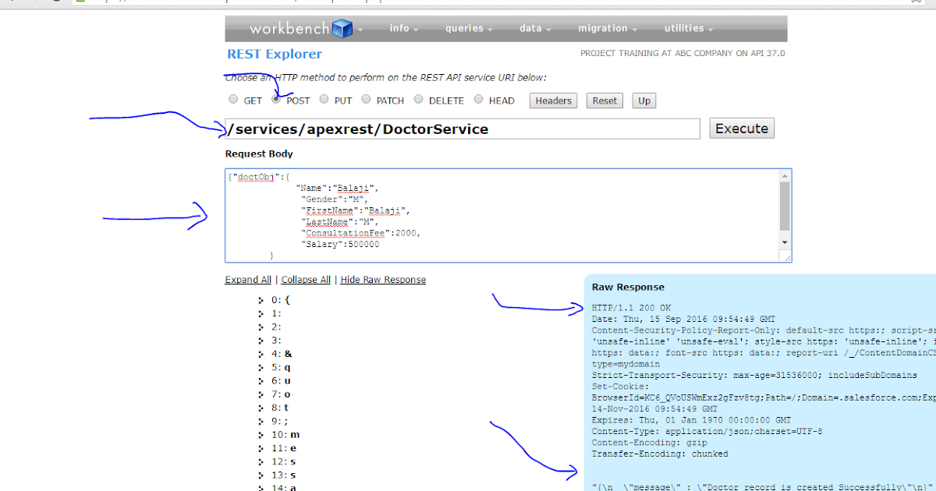Select the HEAD HTTP method
Screen dimensions: 936x491
point(478,99)
